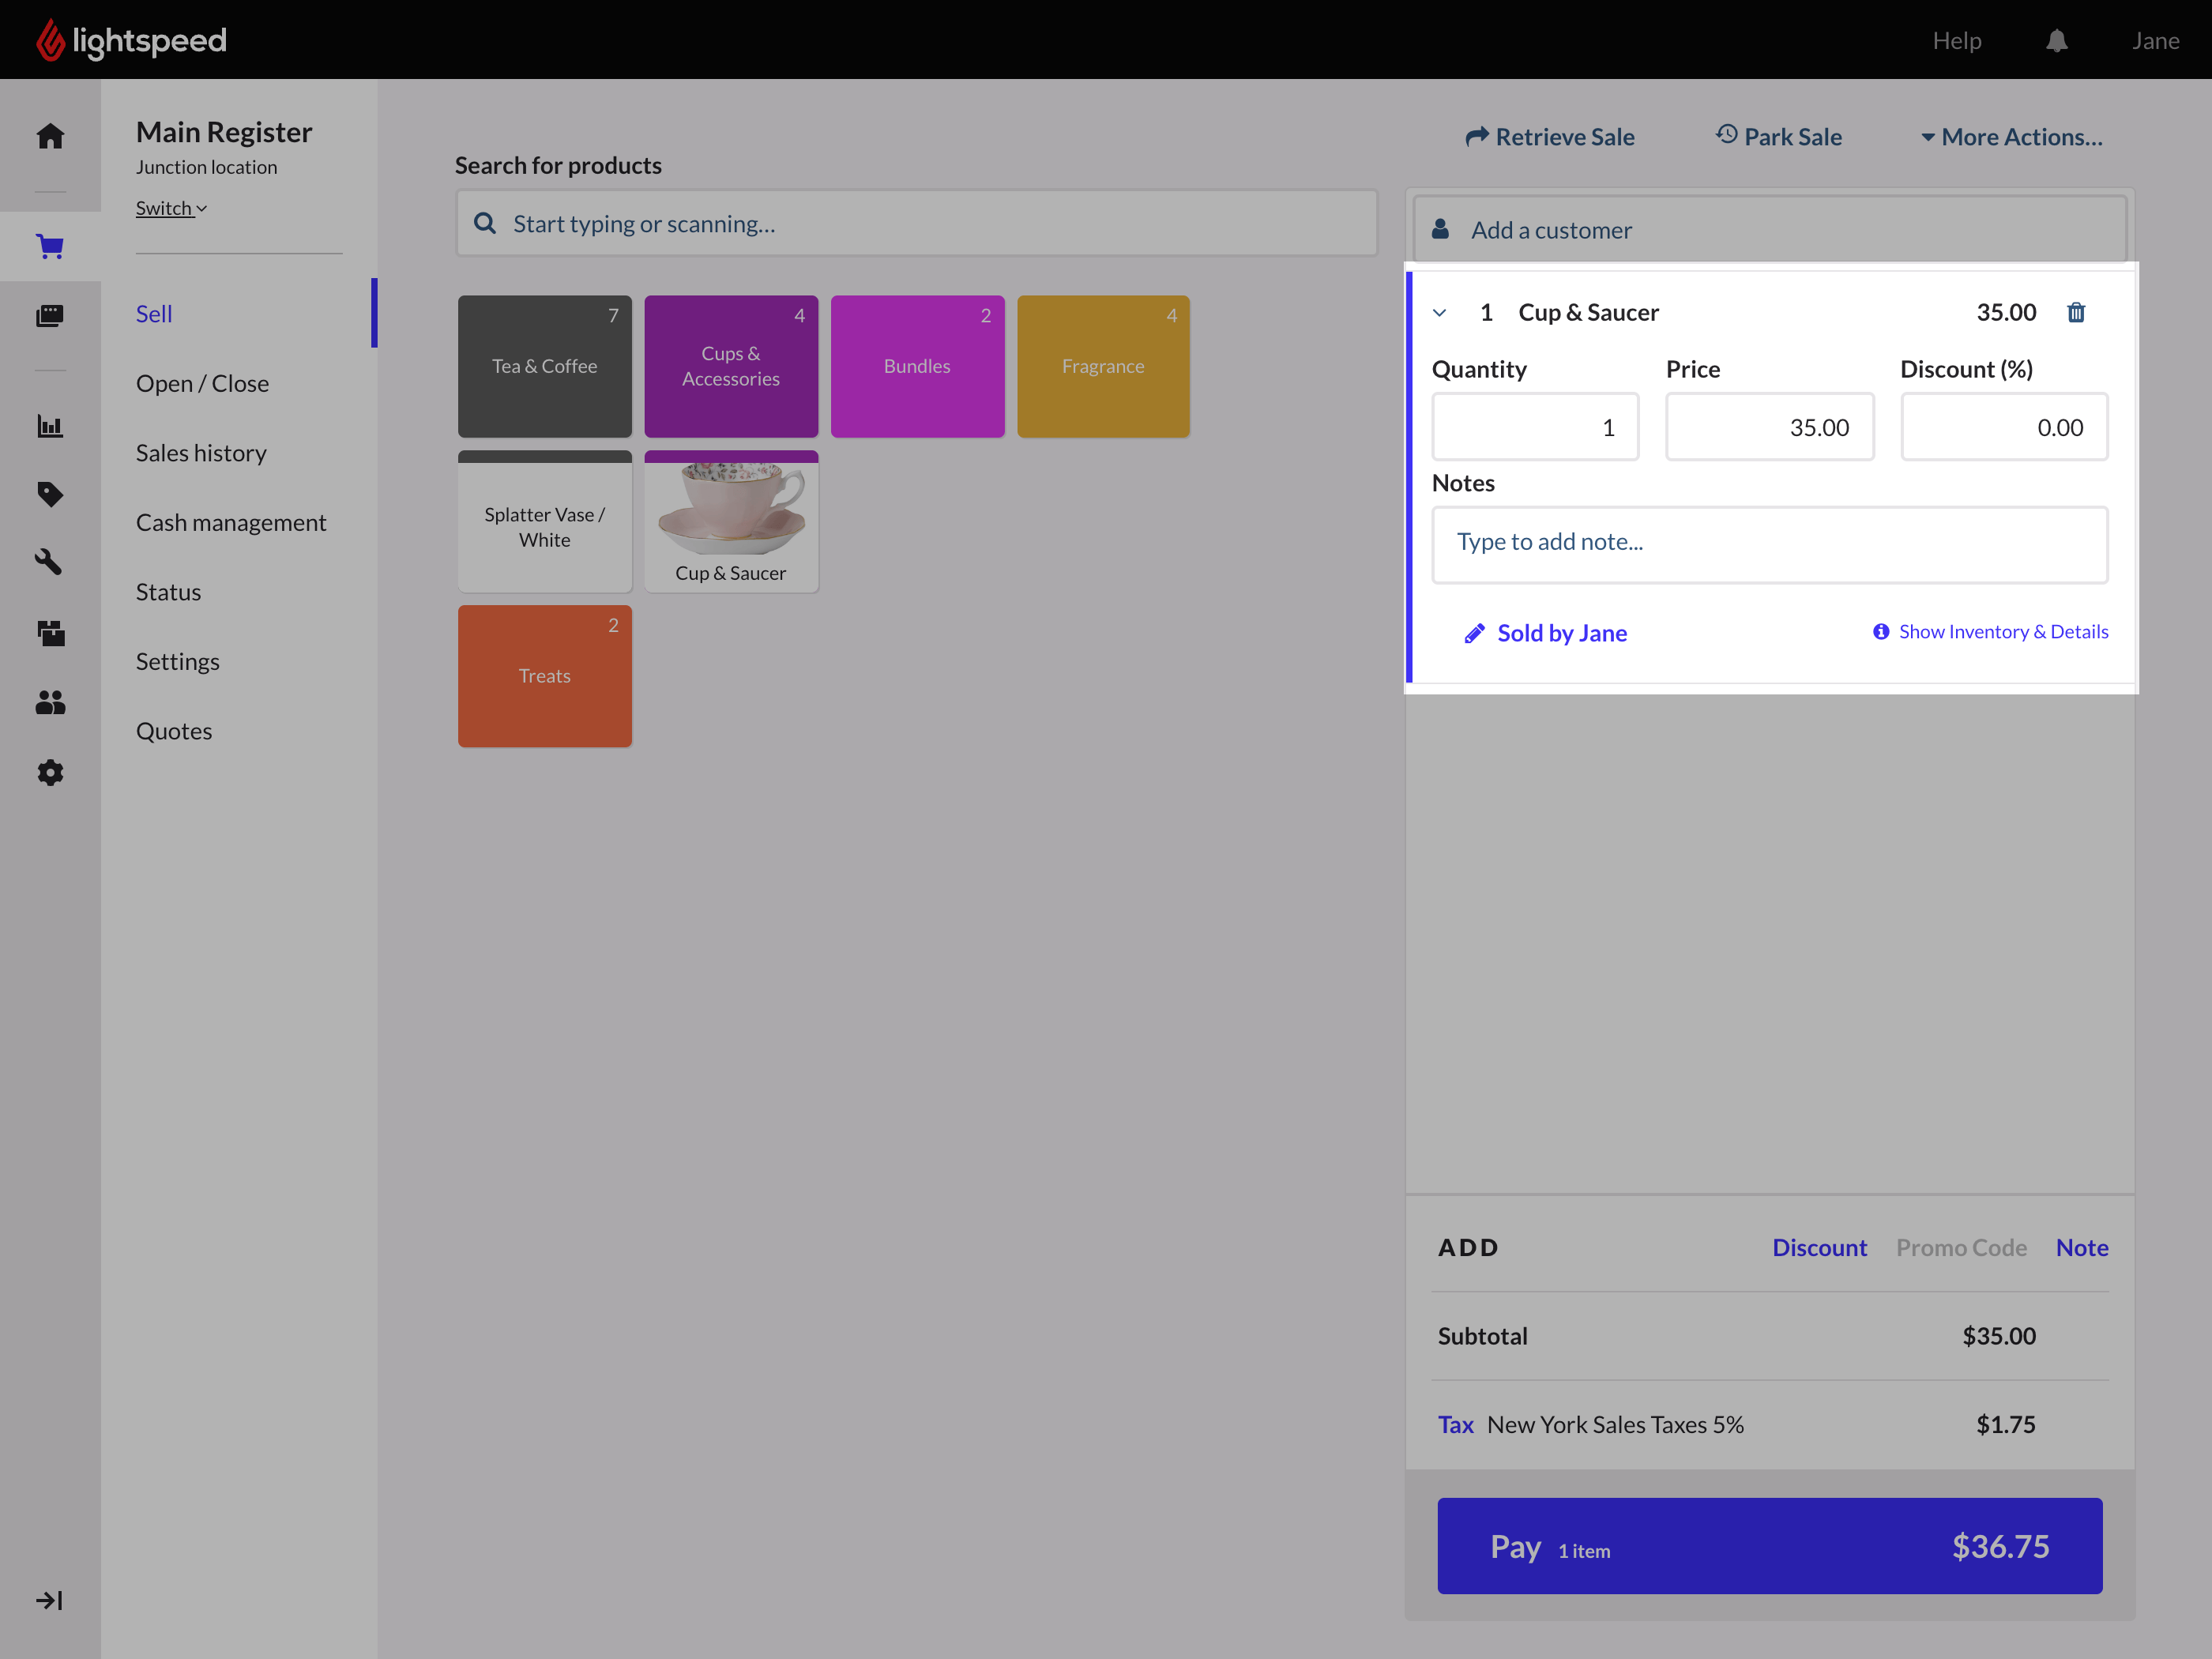Screen dimensions: 2212x1659
Task: Open the Switch register dropdown
Action: (x=171, y=208)
